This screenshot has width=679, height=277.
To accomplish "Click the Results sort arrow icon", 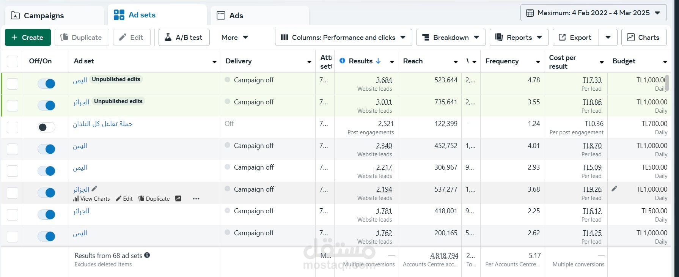I will point(378,61).
